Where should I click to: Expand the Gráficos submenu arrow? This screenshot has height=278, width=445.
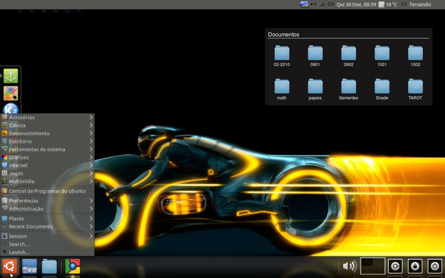tap(91, 157)
